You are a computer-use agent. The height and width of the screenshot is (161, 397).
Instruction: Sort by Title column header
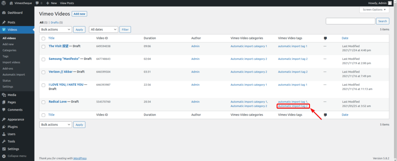click(x=52, y=38)
